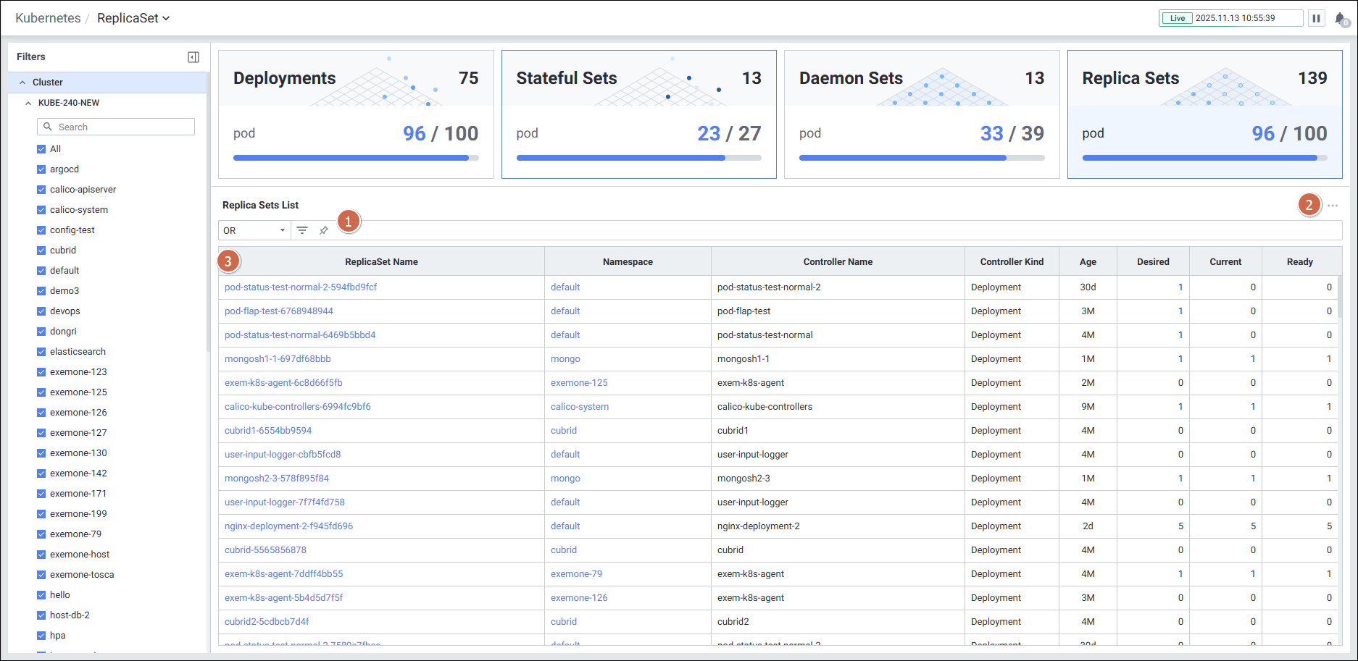The height and width of the screenshot is (661, 1358).
Task: Click the Live status indicator
Action: click(x=1178, y=18)
